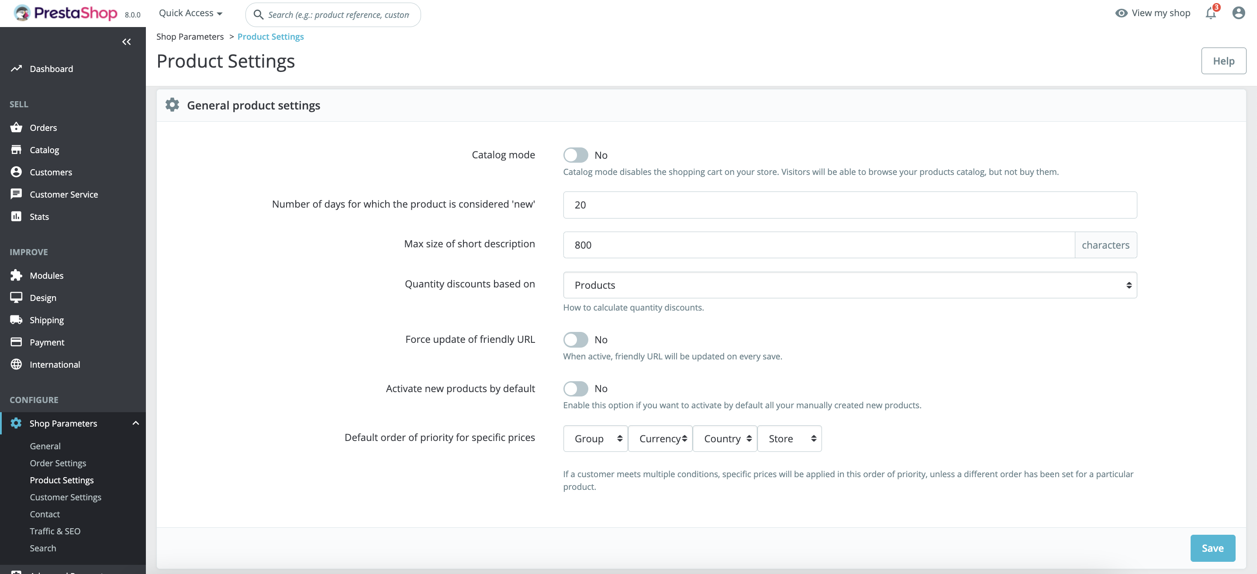Click View my shop link
1257x574 pixels.
pyautogui.click(x=1153, y=13)
